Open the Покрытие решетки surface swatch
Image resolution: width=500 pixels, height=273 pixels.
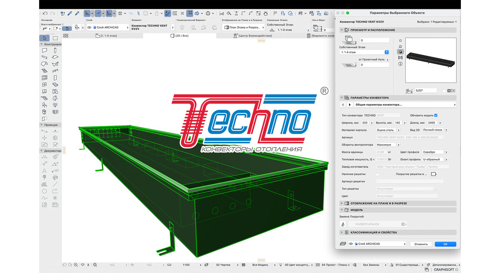[434, 174]
